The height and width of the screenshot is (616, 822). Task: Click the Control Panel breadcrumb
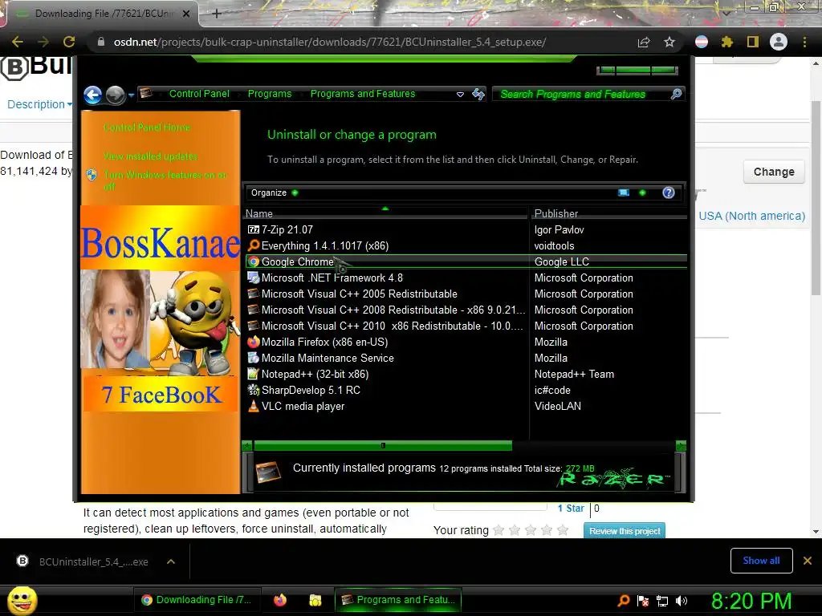[x=199, y=94]
